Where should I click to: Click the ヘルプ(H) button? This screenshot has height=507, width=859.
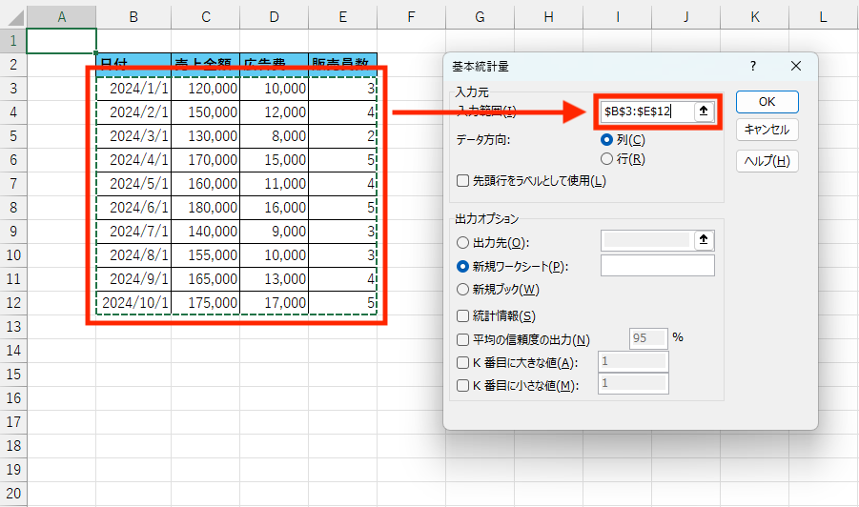click(767, 161)
